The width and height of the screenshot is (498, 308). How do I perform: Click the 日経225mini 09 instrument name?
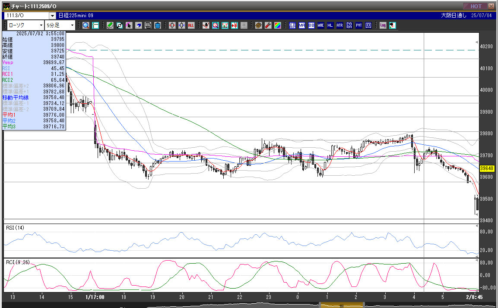pyautogui.click(x=76, y=16)
